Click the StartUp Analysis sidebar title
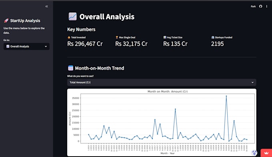272x157 pixels. [x=25, y=21]
